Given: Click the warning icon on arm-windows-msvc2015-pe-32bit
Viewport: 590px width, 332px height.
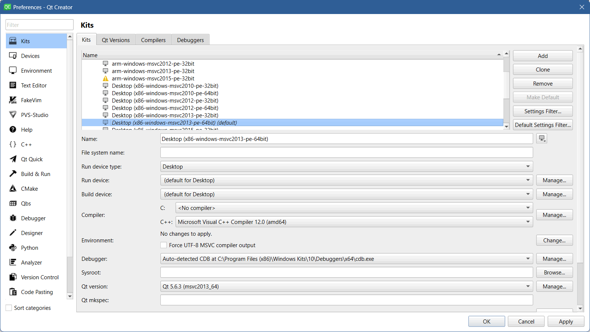Looking at the screenshot, I should tap(105, 78).
